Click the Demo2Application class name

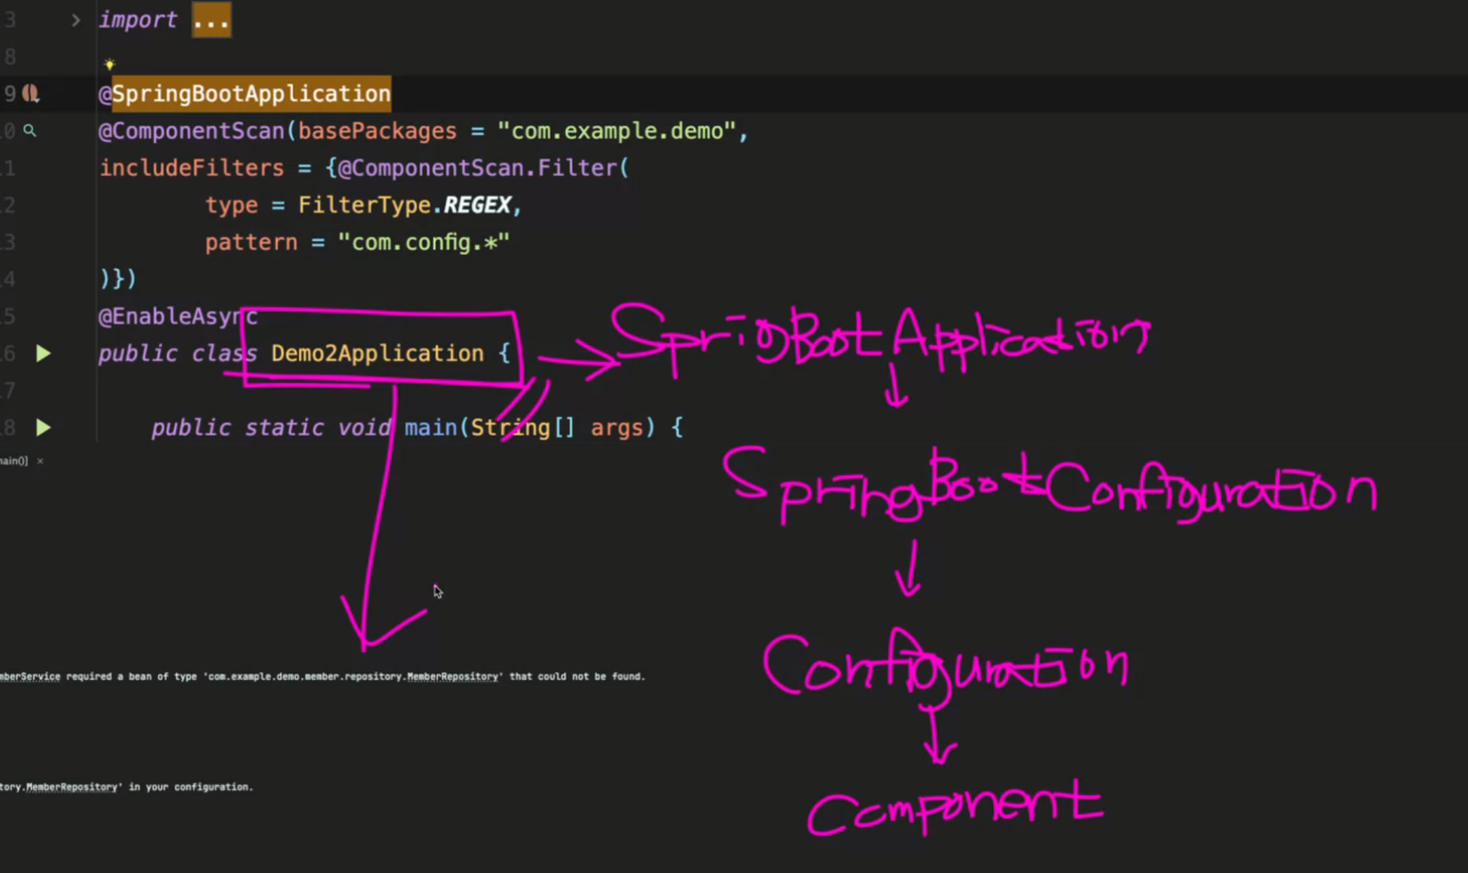click(x=378, y=353)
